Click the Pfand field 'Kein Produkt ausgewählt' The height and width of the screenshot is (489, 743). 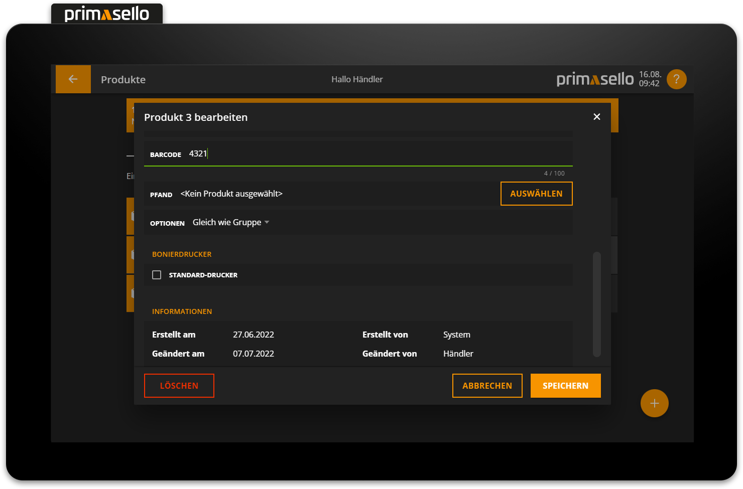[x=231, y=194]
